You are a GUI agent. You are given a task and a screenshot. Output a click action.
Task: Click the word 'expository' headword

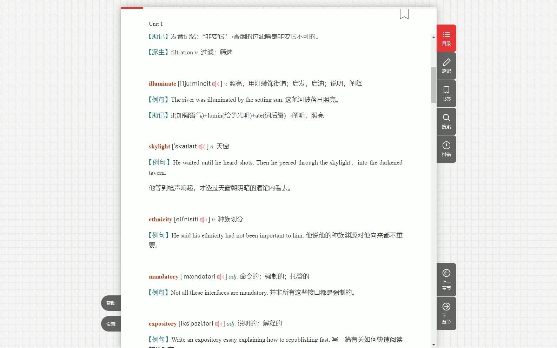(163, 323)
